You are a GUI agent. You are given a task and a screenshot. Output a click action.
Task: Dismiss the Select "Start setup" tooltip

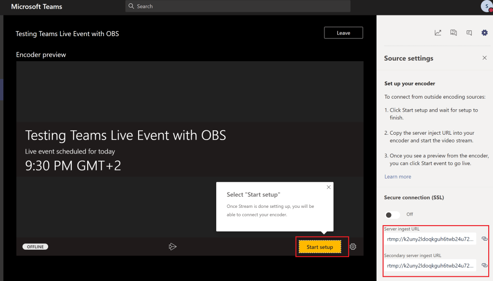tap(328, 187)
